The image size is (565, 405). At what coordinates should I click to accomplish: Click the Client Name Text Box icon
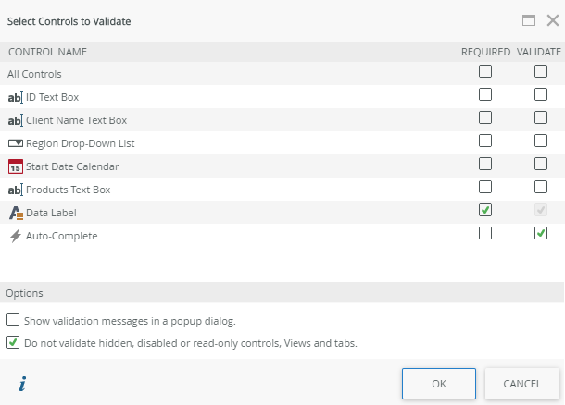pyautogui.click(x=15, y=120)
